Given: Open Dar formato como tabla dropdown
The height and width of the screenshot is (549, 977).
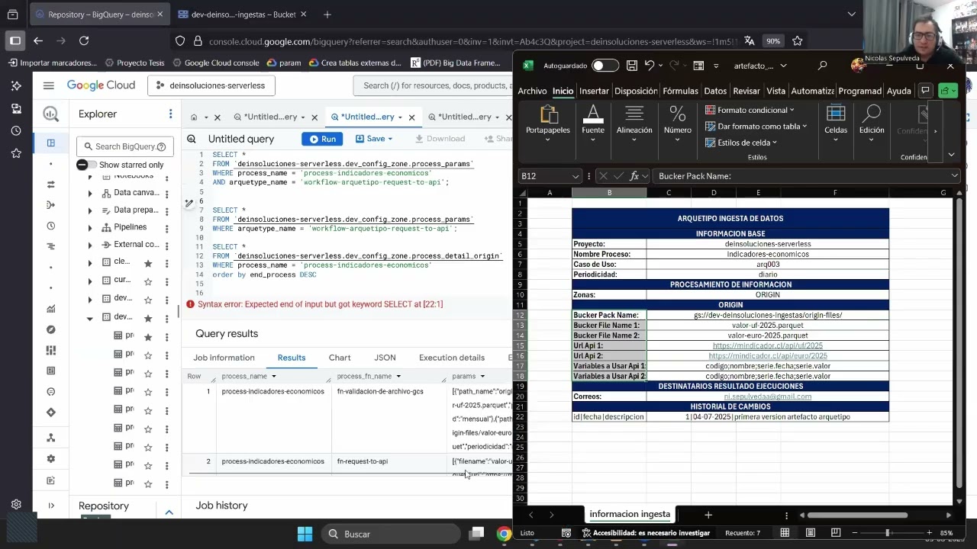Looking at the screenshot, I should [x=756, y=127].
